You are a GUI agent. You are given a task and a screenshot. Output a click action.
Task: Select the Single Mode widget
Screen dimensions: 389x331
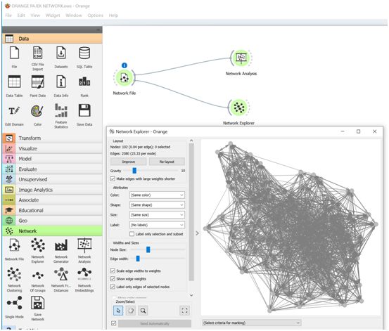(14, 303)
